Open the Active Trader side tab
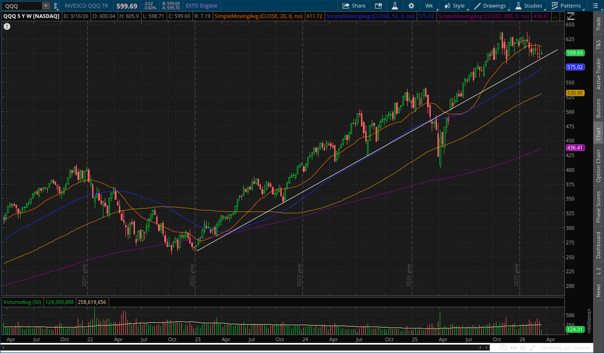604x353 pixels. point(598,74)
